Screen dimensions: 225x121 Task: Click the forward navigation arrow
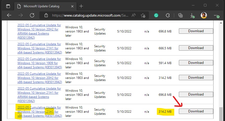click(x=21, y=15)
